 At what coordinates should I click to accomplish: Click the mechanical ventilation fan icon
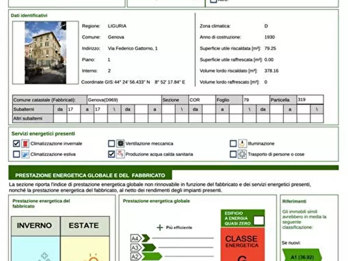(120, 143)
